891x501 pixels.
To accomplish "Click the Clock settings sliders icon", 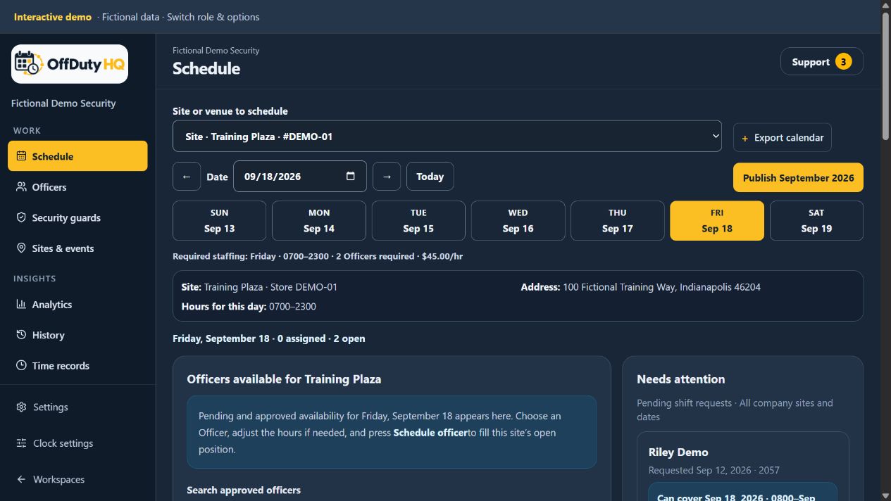I will (21, 443).
